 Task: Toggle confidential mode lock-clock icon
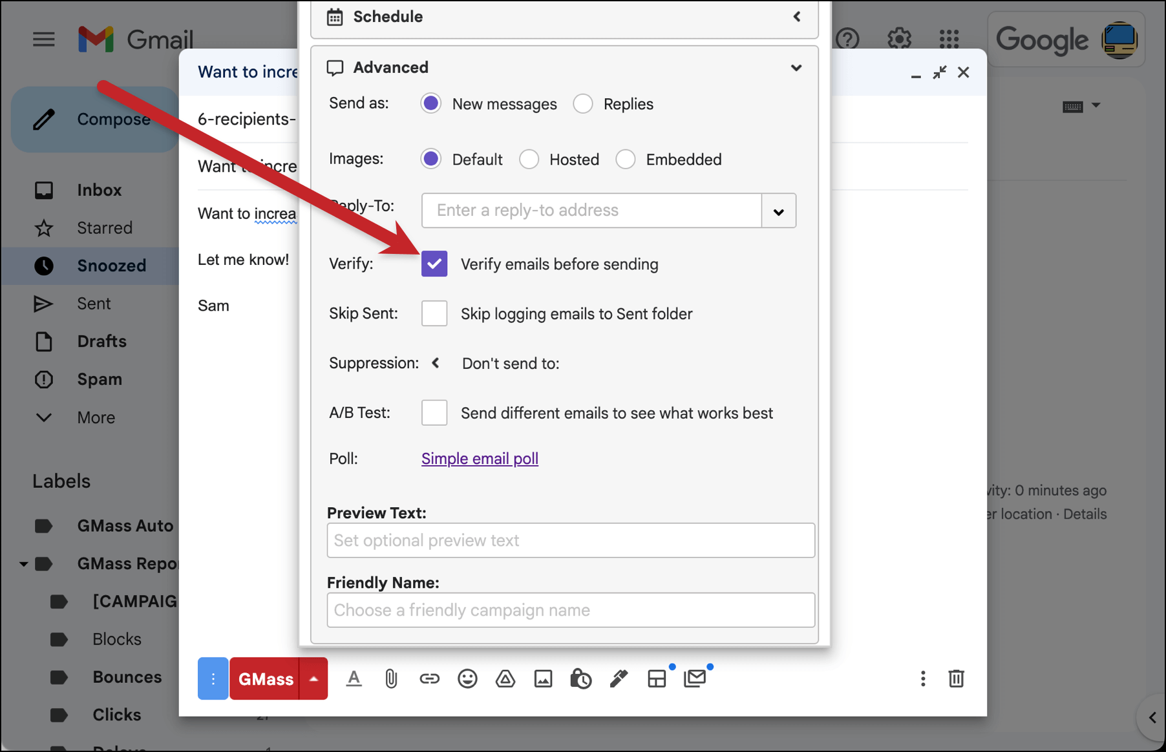580,678
